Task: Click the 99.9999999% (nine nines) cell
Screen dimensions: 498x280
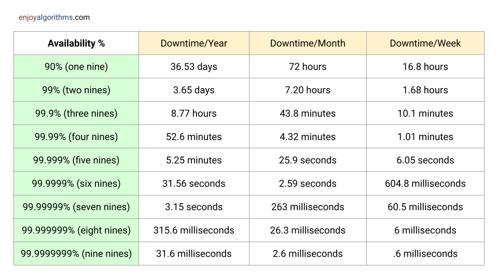Action: (76, 254)
